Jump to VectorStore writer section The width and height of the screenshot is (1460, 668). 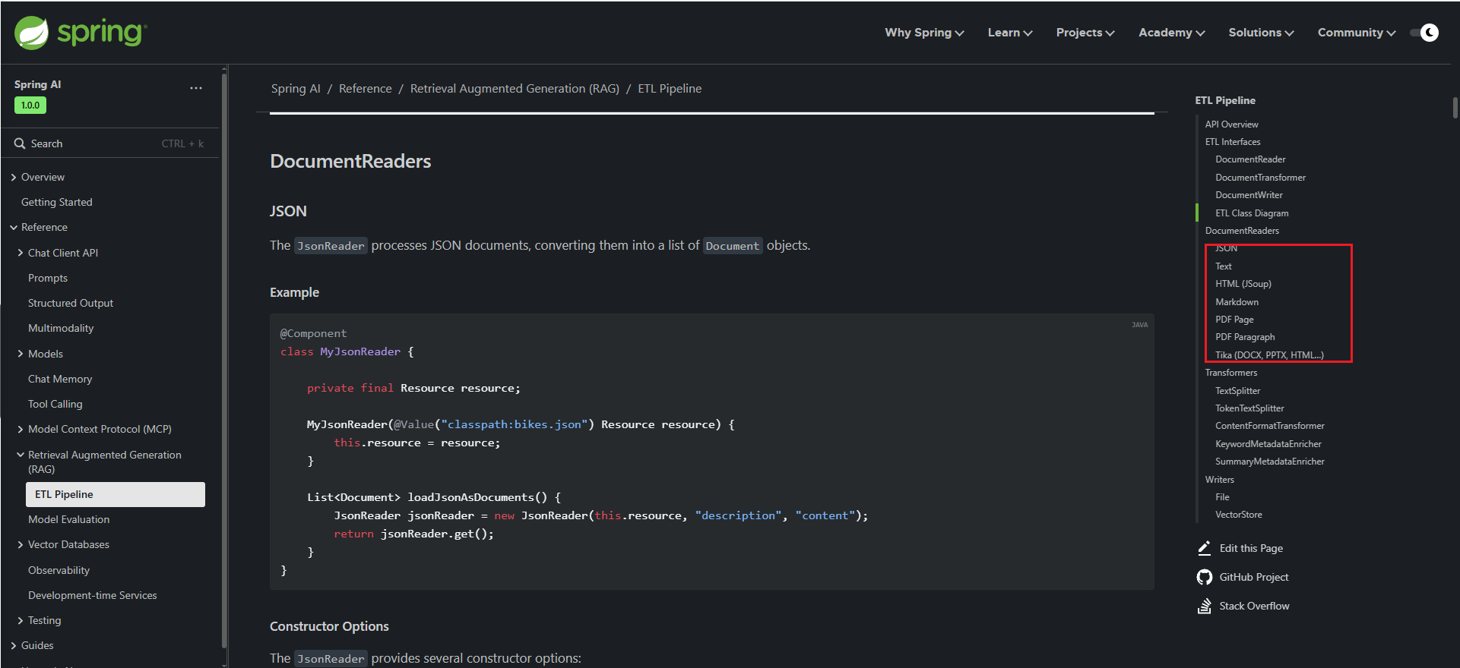[x=1238, y=515]
